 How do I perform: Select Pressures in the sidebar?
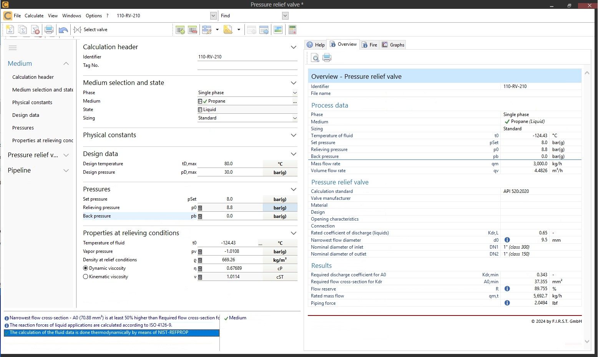[x=23, y=128]
